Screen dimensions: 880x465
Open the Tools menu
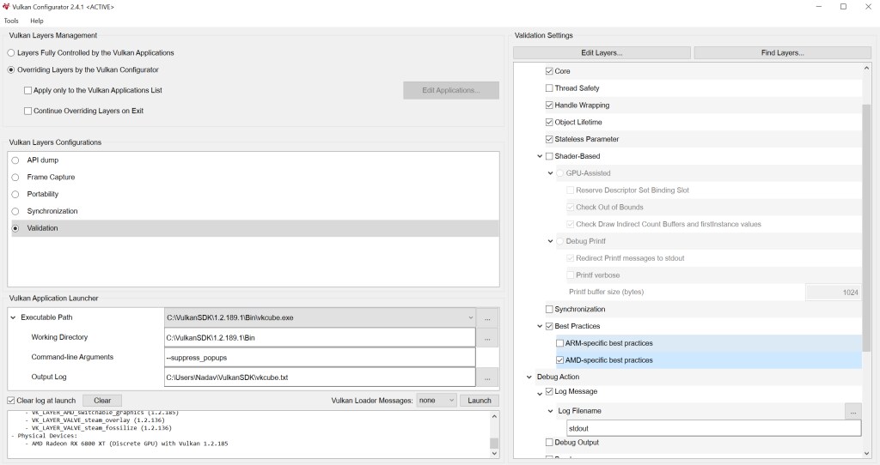[11, 21]
